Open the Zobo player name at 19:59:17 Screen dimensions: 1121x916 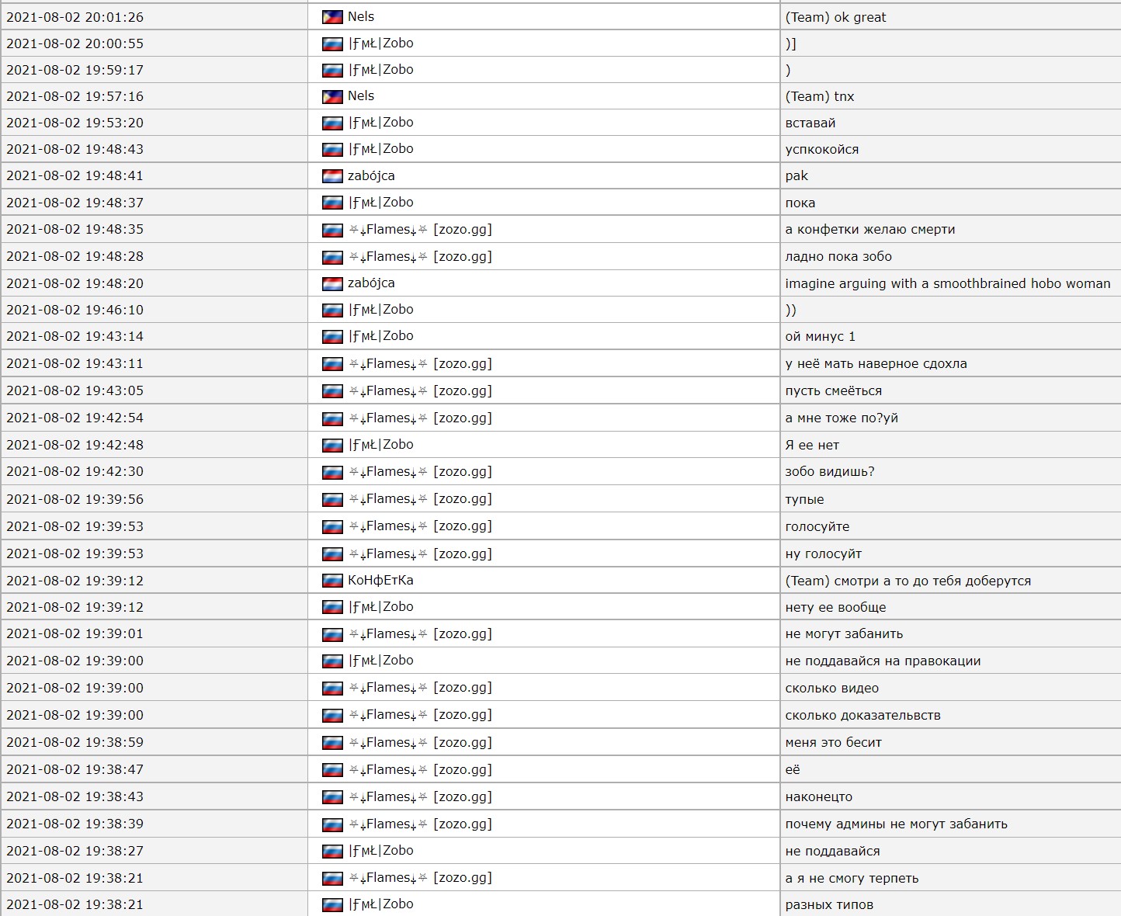pos(381,70)
